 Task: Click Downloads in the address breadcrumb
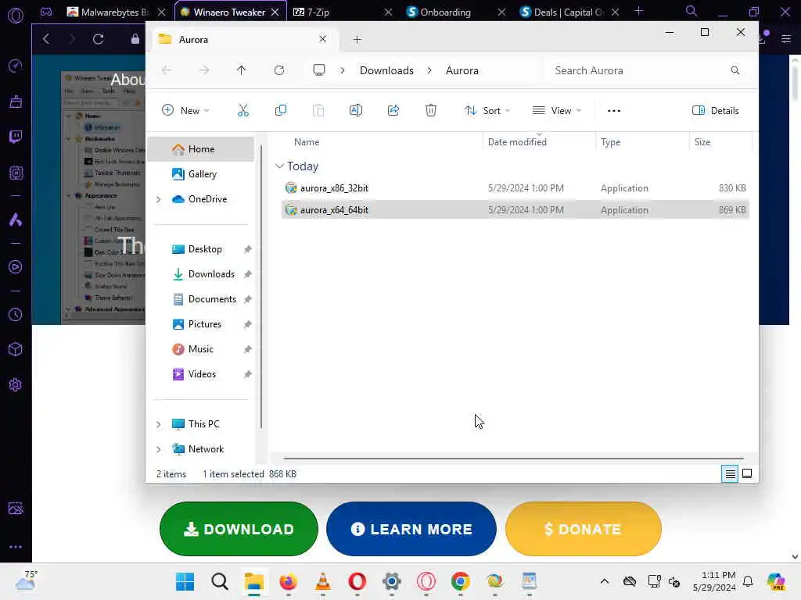386,70
